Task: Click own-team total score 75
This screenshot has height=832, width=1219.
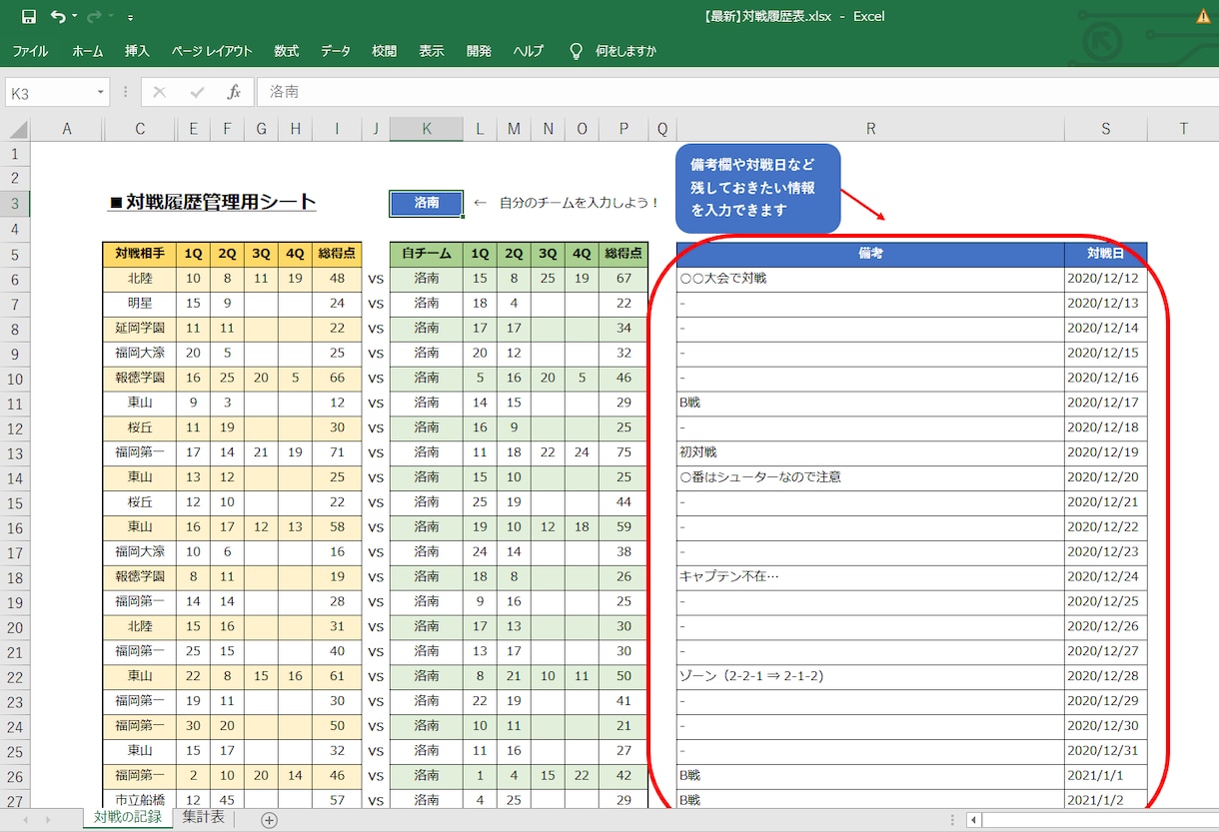Action: [624, 452]
